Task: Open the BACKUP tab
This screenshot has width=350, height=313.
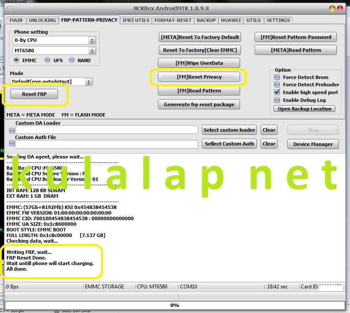Action: pos(206,20)
